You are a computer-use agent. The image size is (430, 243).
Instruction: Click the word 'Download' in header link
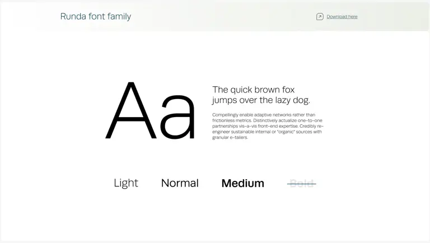pos(336,17)
